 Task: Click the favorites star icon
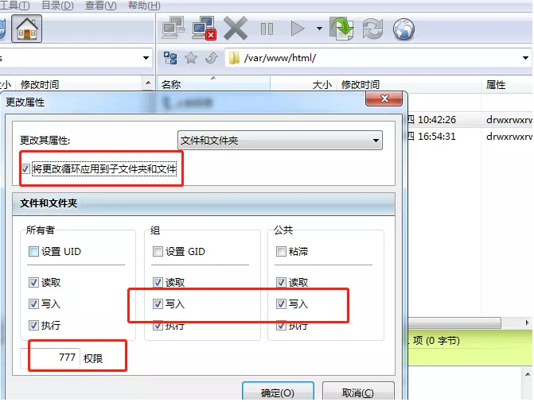pyautogui.click(x=191, y=58)
